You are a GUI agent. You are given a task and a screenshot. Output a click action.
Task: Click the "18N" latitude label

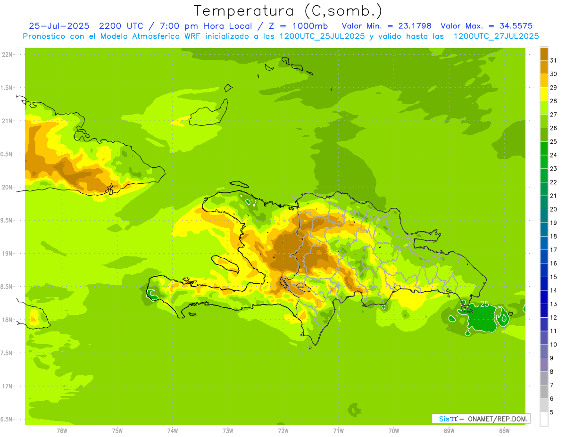(7, 320)
